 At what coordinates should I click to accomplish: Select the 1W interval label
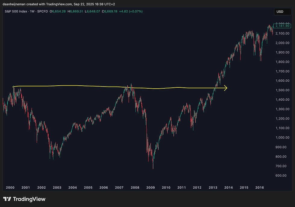tap(32, 11)
